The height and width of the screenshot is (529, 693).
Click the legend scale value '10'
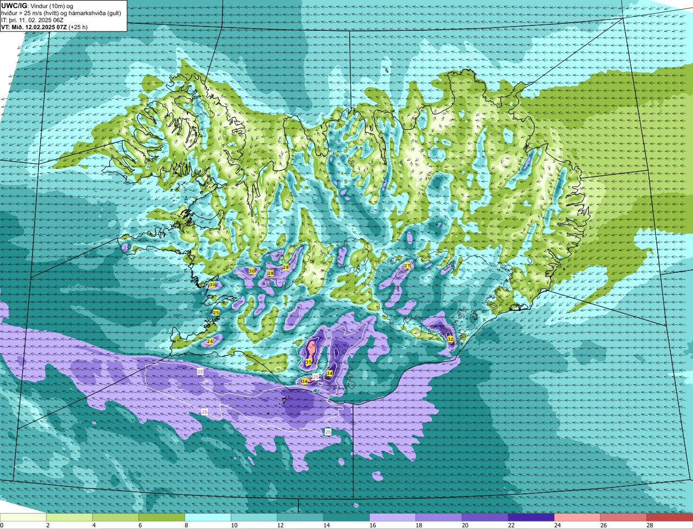[x=233, y=525]
